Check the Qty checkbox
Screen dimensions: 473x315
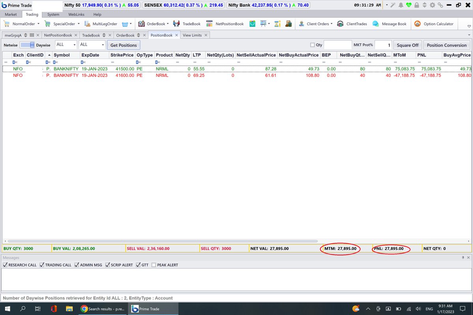point(313,45)
